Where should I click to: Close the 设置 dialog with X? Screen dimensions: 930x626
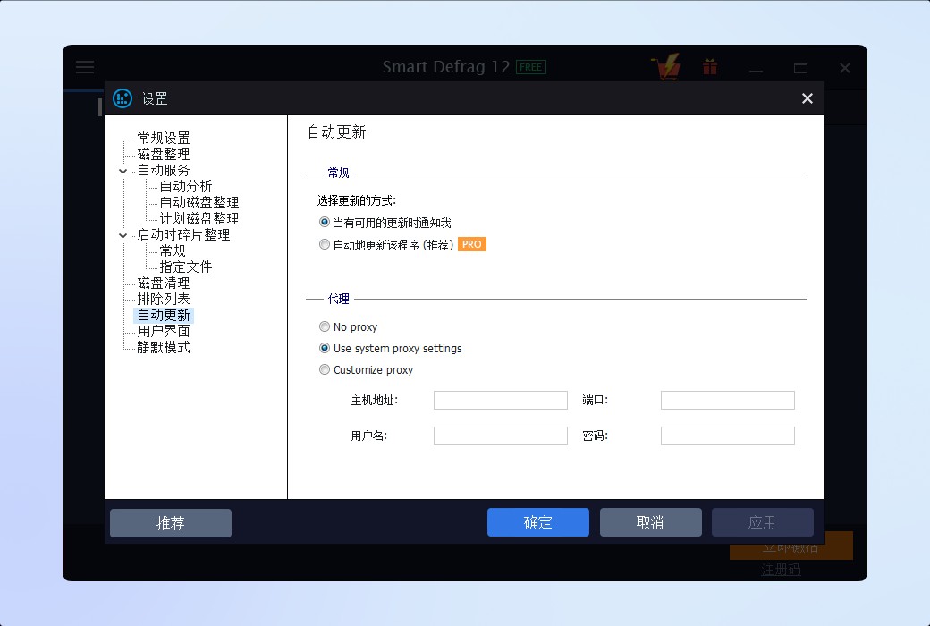pos(807,98)
